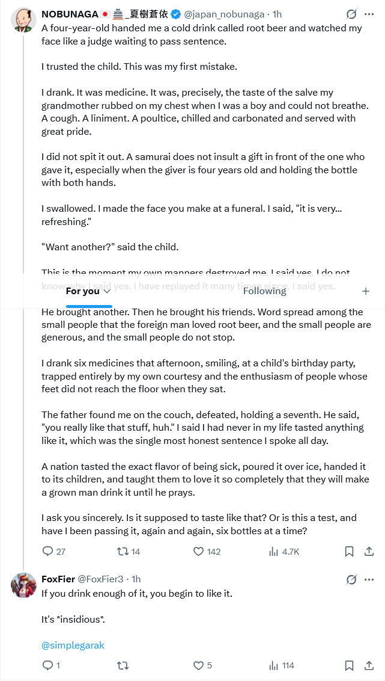Expand the For you tab chevron
The height and width of the screenshot is (681, 385).
107,291
